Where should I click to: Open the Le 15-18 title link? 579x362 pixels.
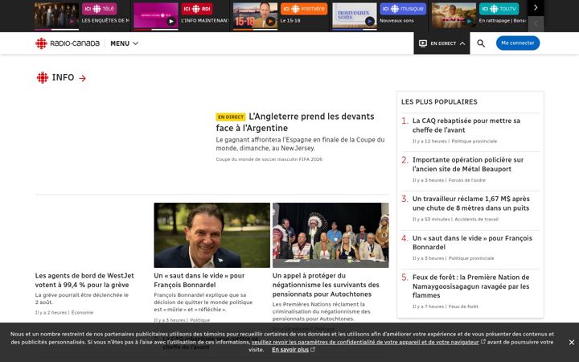[290, 21]
